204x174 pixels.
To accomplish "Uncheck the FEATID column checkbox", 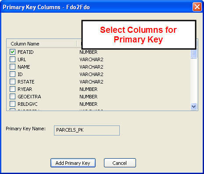I will [12, 52].
